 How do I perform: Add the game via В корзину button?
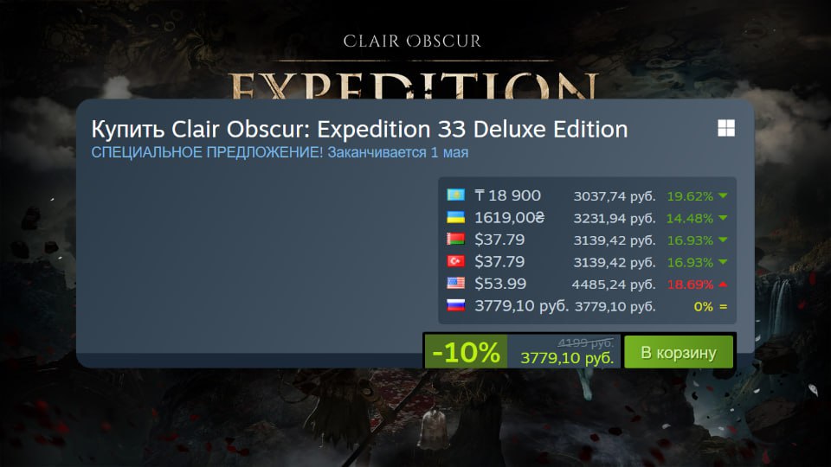click(679, 352)
